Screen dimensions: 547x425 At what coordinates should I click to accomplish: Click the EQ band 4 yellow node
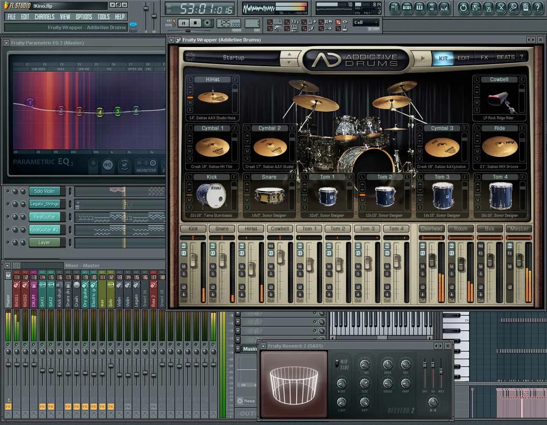100,112
